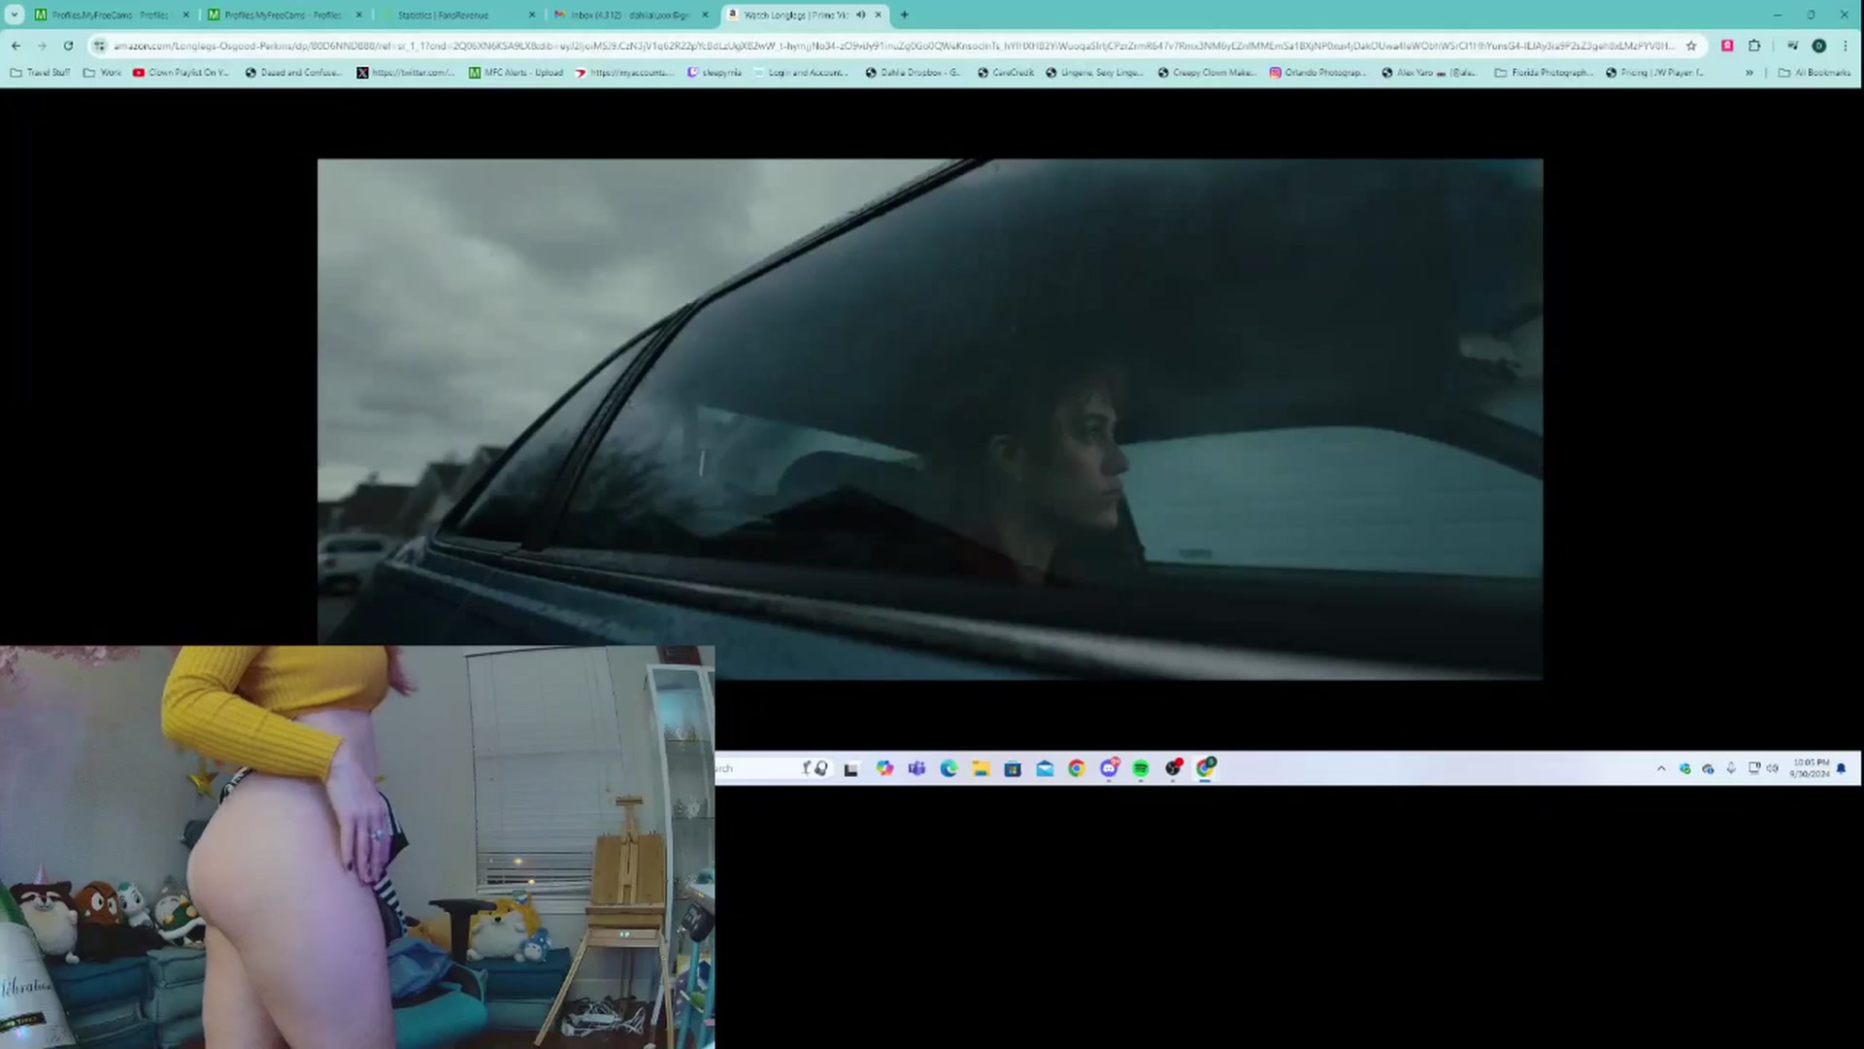1864x1049 pixels.
Task: Open Spotify from the taskbar
Action: pyautogui.click(x=1141, y=768)
